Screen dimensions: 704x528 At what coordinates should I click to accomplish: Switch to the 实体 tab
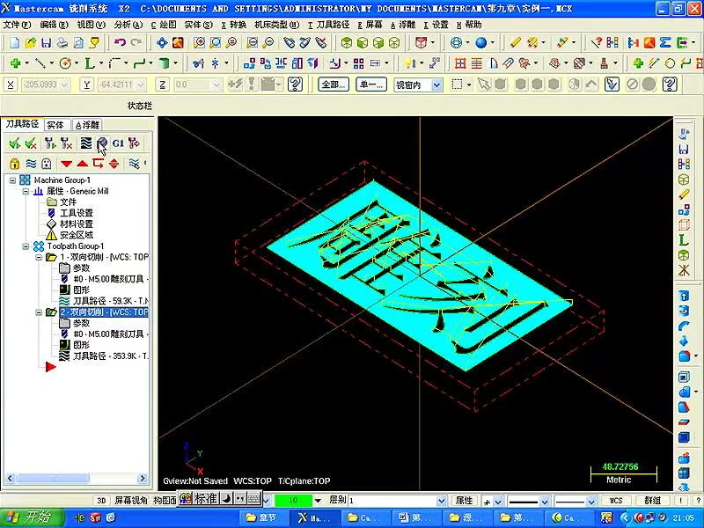point(55,124)
